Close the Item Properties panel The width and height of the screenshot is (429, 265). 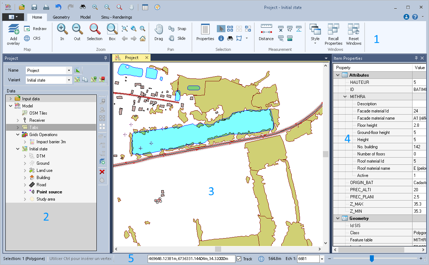422,58
